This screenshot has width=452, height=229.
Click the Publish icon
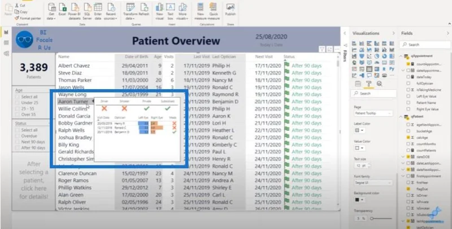[231, 10]
